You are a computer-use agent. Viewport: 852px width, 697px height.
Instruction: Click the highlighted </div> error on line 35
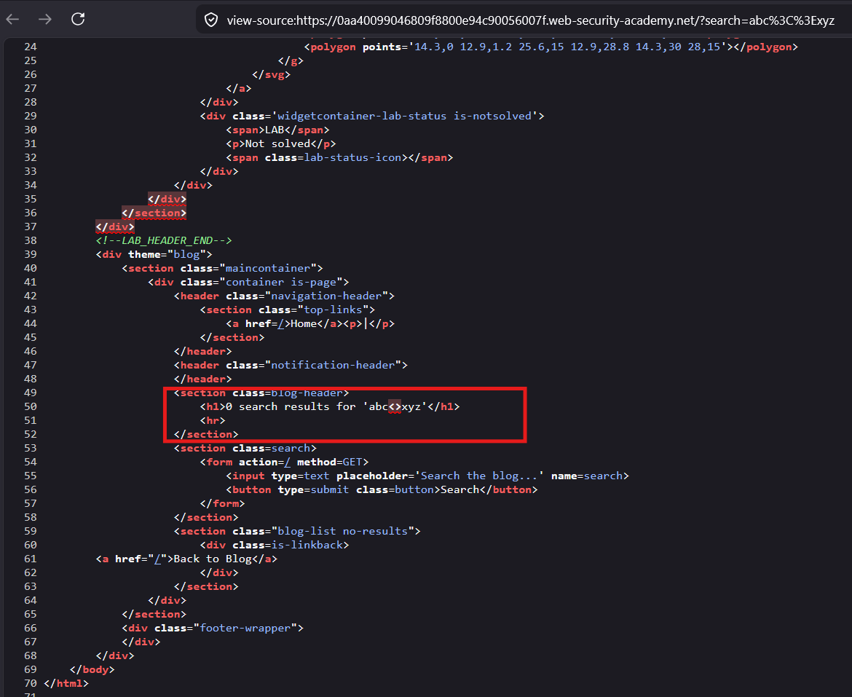tap(167, 200)
